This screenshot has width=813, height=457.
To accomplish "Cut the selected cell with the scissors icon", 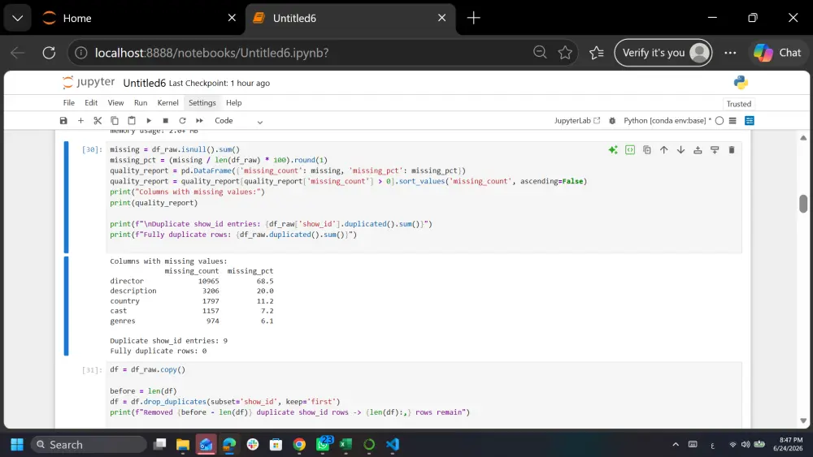I will (98, 121).
